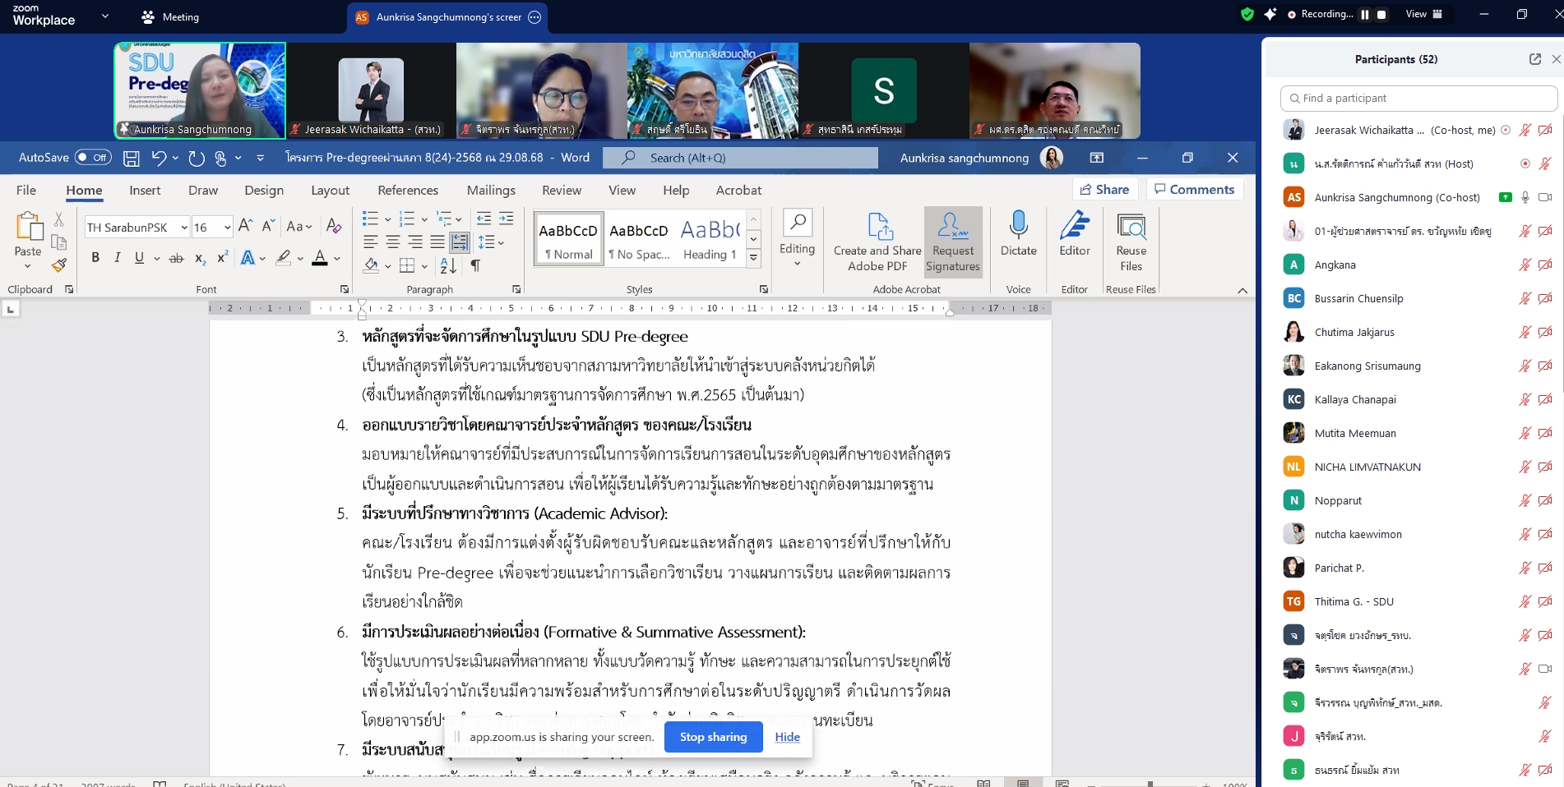The height and width of the screenshot is (787, 1564).
Task: Click the Stop sharing button
Action: (713, 737)
